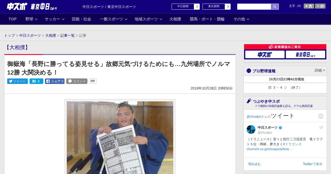This screenshot has height=174, width=331.
Task: Click the 巨 3 − 4 ソ score row
Action: pyautogui.click(x=285, y=88)
